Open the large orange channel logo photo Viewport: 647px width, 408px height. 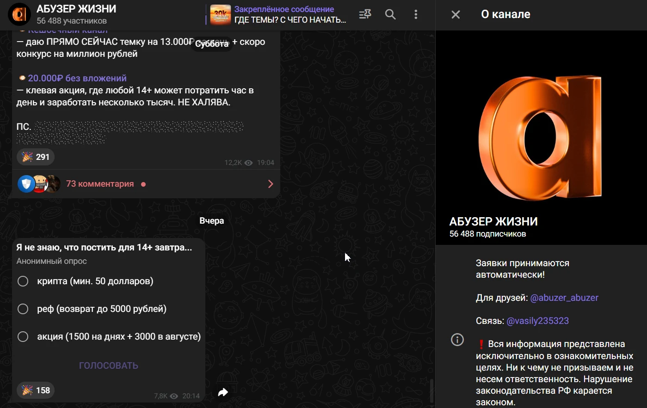[x=541, y=138]
